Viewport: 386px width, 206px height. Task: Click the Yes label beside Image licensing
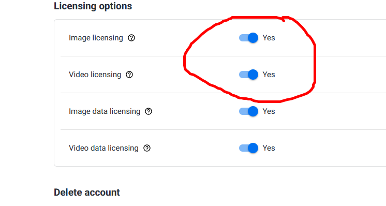click(269, 38)
